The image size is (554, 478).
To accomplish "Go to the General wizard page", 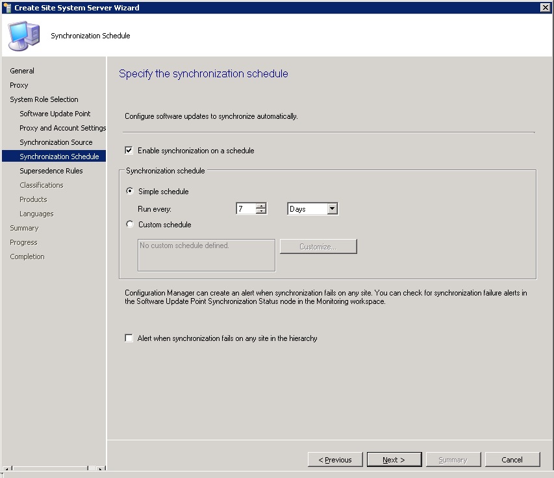I will (22, 71).
